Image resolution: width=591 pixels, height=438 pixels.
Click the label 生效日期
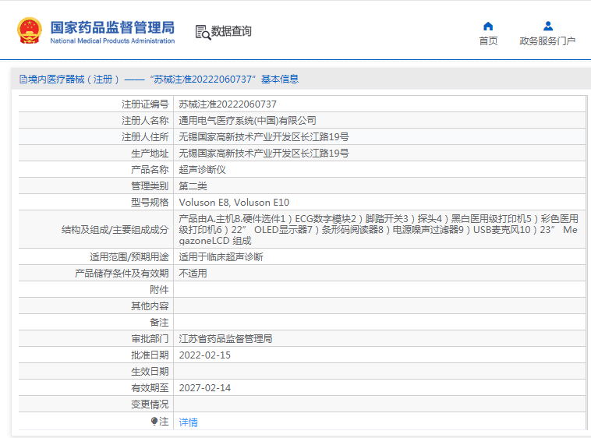coord(150,371)
